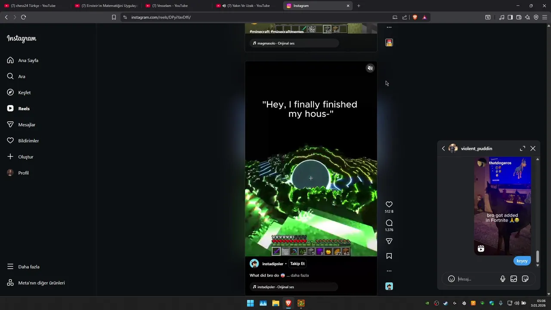Open the instadipsler audio thumbnail beside the reel

[389, 286]
